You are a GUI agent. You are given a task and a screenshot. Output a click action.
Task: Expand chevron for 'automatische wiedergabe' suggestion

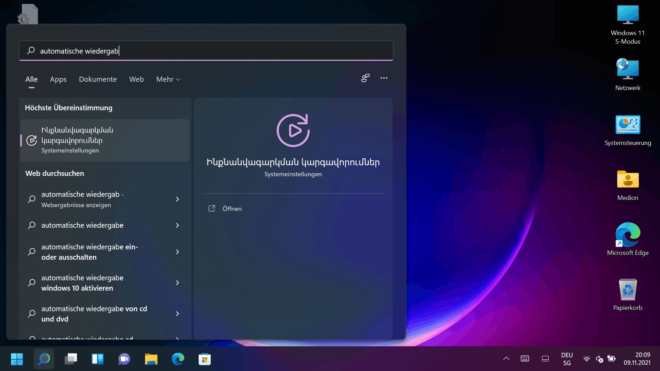tap(177, 225)
